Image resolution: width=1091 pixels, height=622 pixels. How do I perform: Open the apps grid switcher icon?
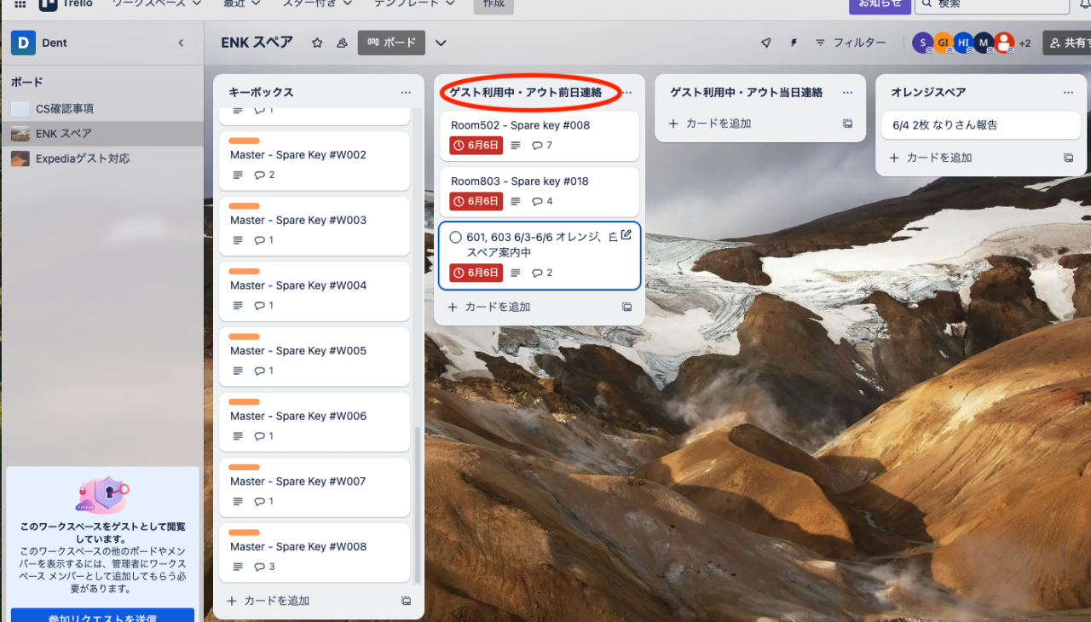coord(20,4)
